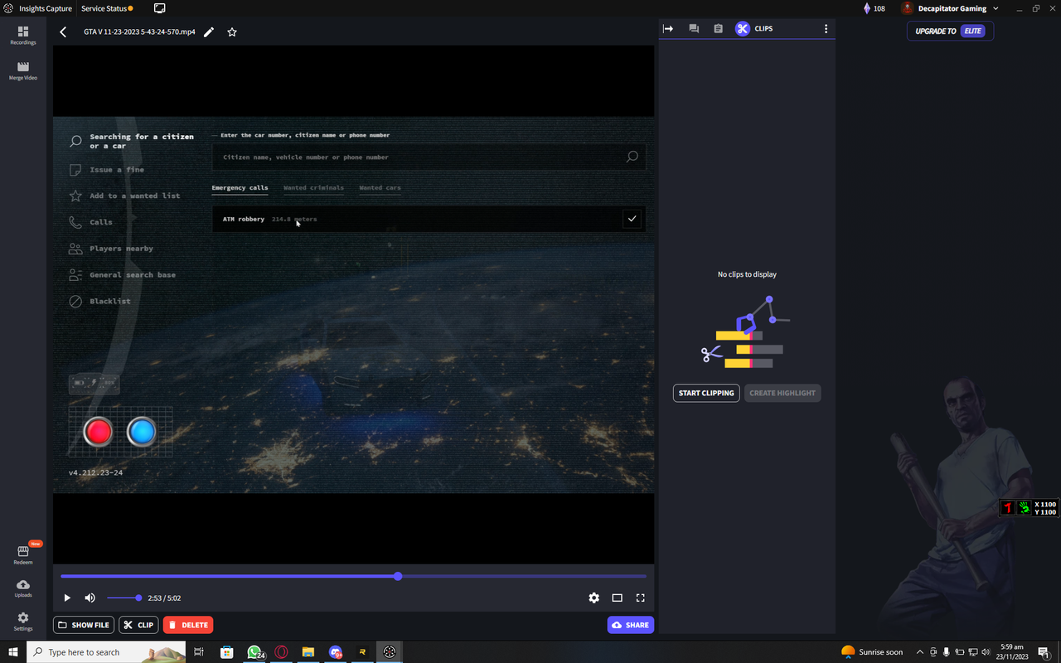Open File Explorer from the taskbar
This screenshot has height=663, width=1061.
(308, 652)
